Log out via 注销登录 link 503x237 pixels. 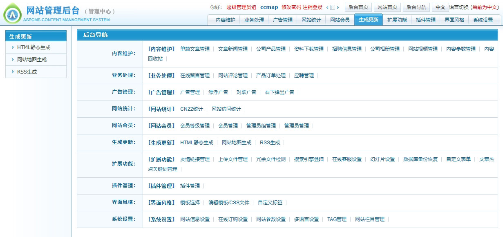pos(313,7)
